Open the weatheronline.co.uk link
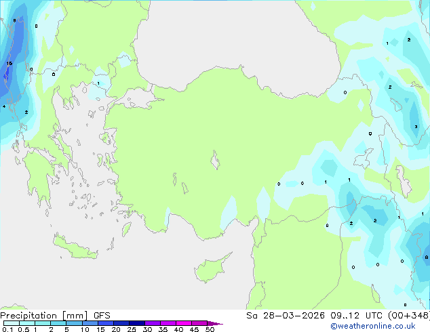The image size is (430, 332). [x=373, y=326]
